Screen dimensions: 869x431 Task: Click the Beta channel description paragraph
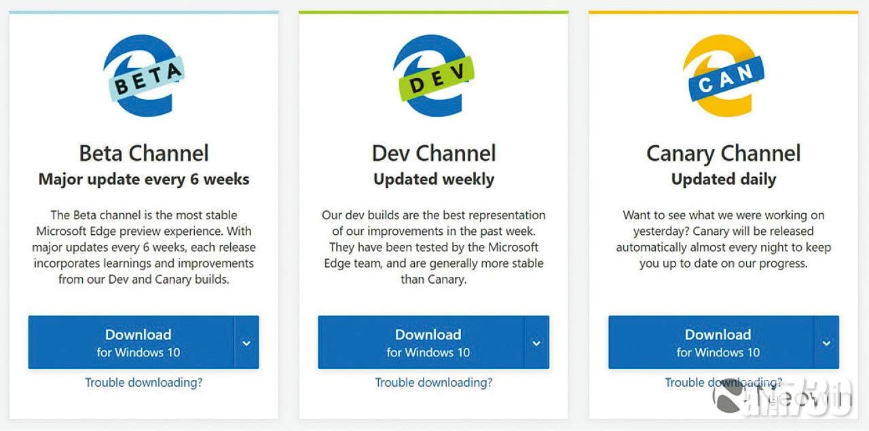(143, 247)
